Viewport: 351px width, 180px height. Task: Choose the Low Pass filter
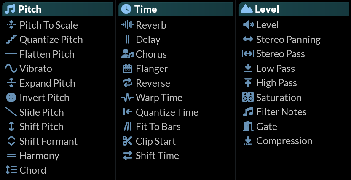[x=275, y=69]
